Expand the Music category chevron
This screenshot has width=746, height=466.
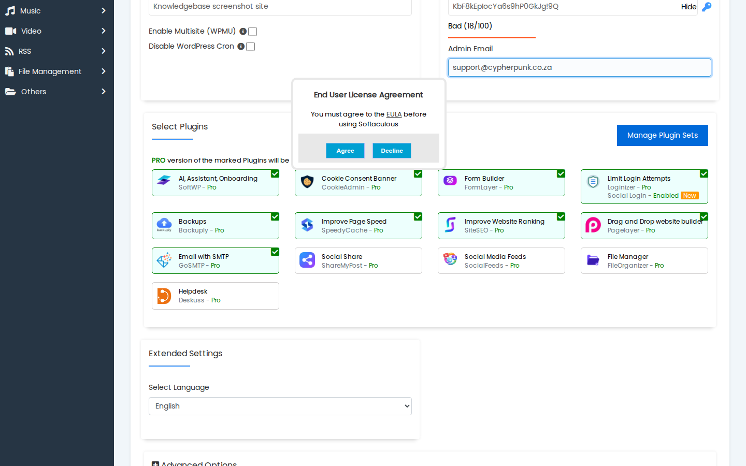pyautogui.click(x=104, y=11)
